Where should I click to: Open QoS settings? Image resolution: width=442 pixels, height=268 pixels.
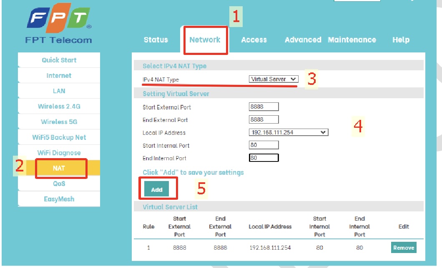[x=58, y=184]
